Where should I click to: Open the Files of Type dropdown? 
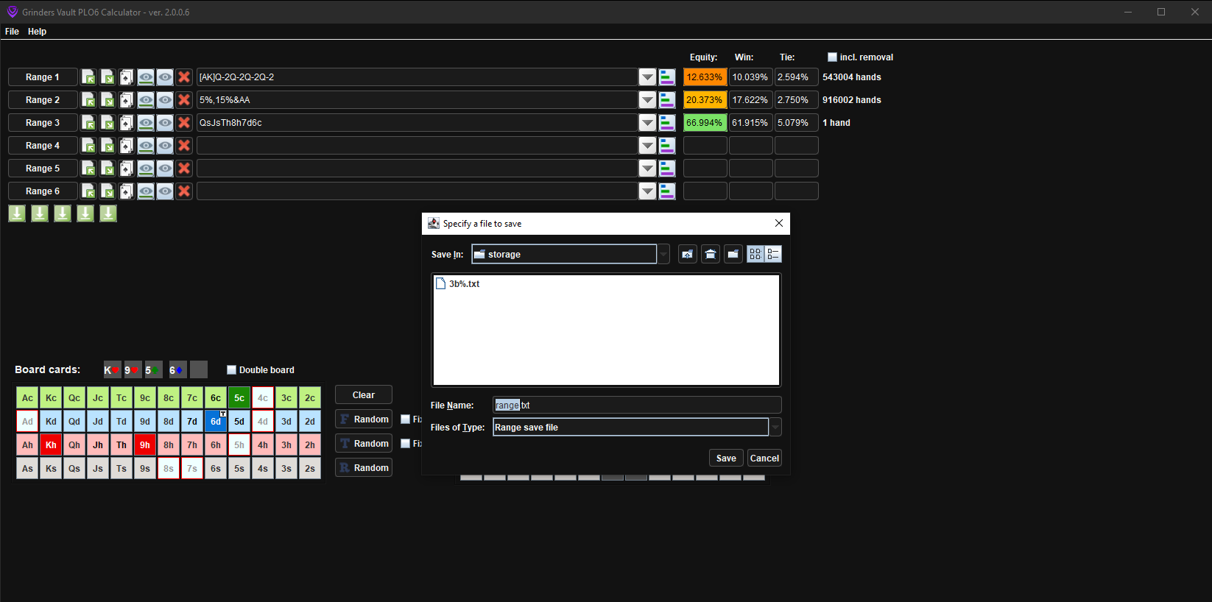tap(775, 428)
